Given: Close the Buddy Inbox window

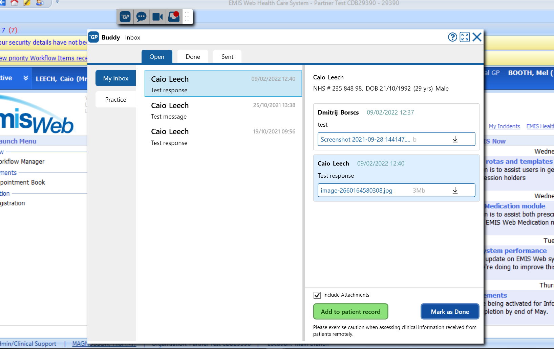Looking at the screenshot, I should [x=477, y=37].
